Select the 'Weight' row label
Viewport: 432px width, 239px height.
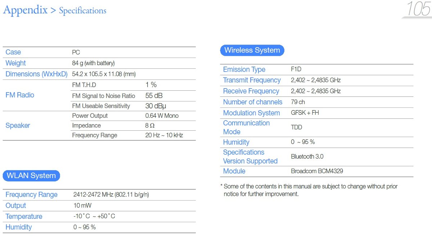(x=15, y=63)
